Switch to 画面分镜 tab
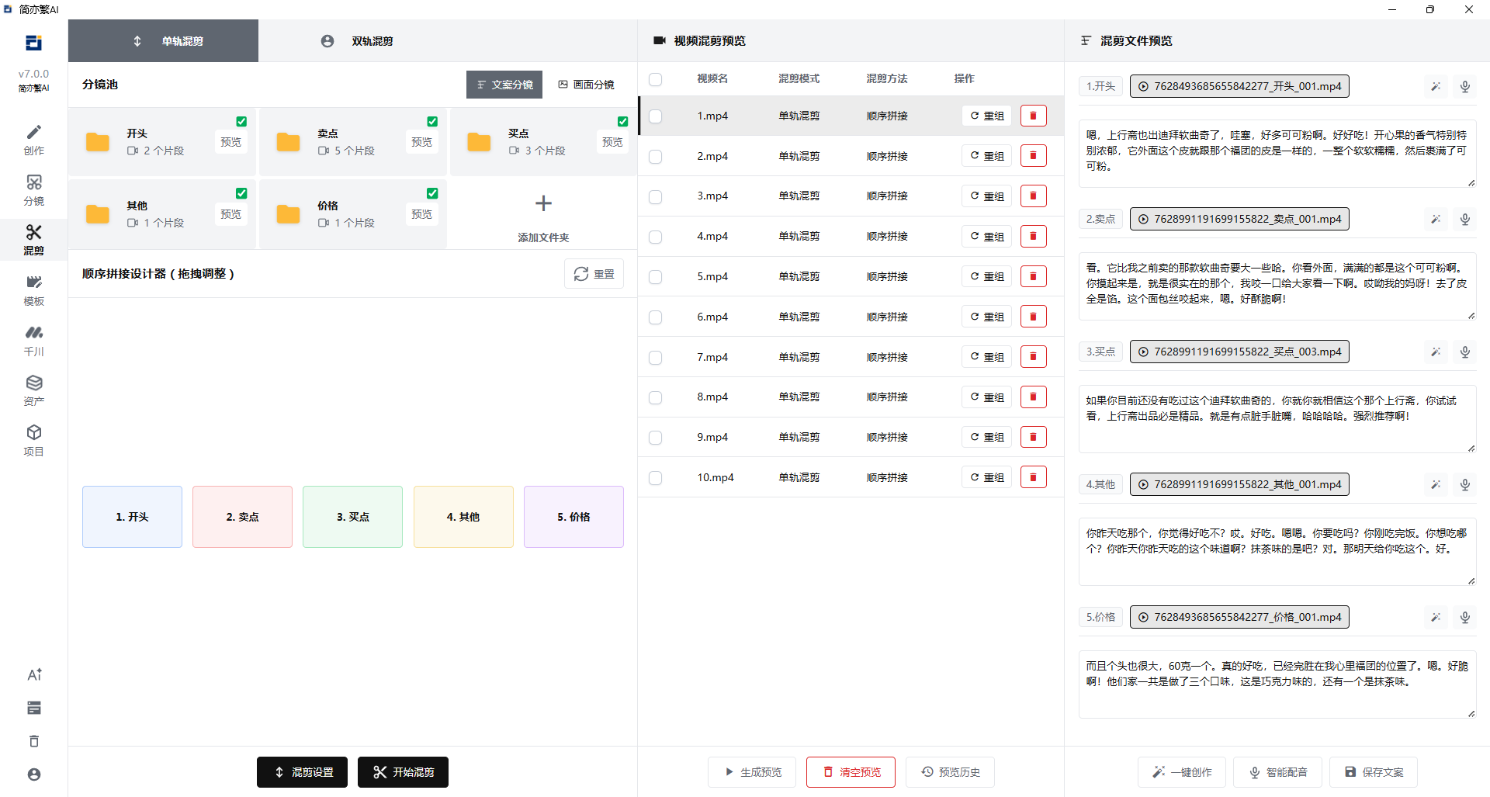This screenshot has width=1490, height=797. (x=587, y=85)
